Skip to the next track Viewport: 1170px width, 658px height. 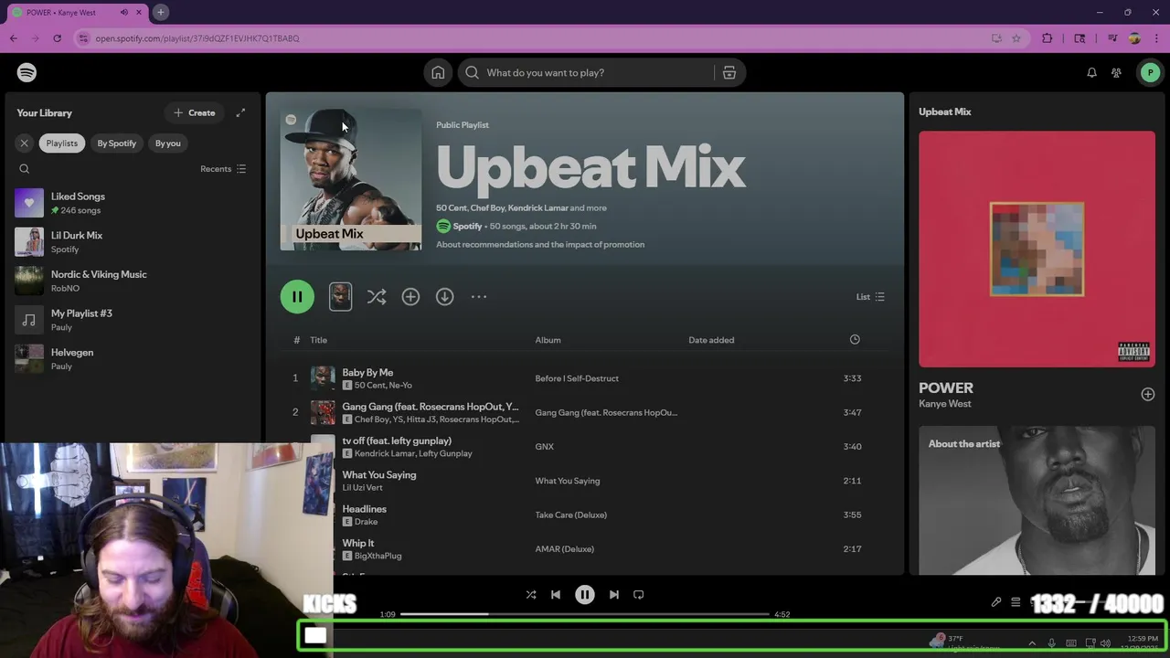pyautogui.click(x=614, y=594)
